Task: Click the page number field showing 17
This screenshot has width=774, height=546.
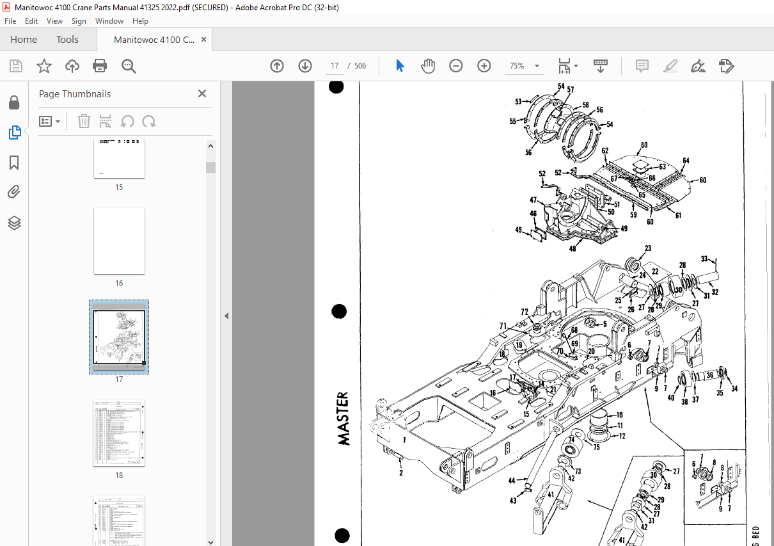Action: coord(334,66)
